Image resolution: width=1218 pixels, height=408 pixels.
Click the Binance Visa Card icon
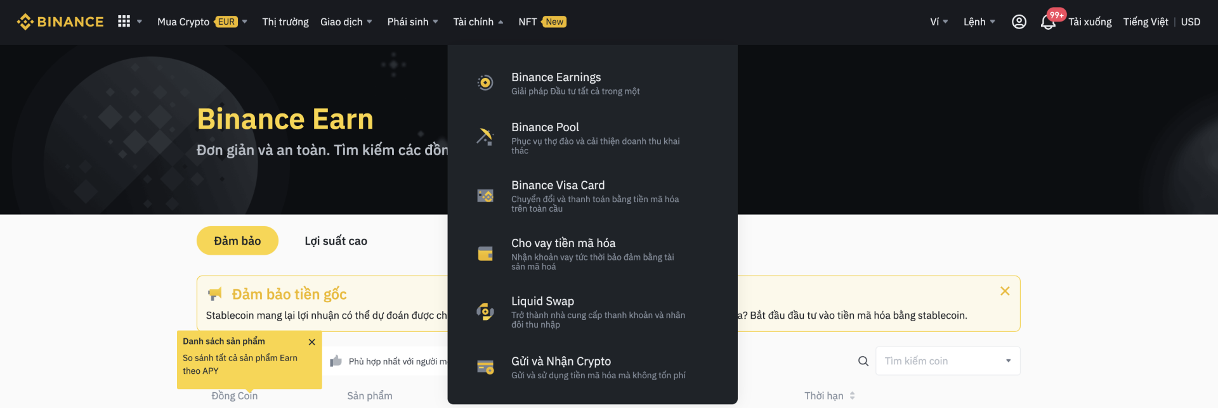[x=485, y=196]
